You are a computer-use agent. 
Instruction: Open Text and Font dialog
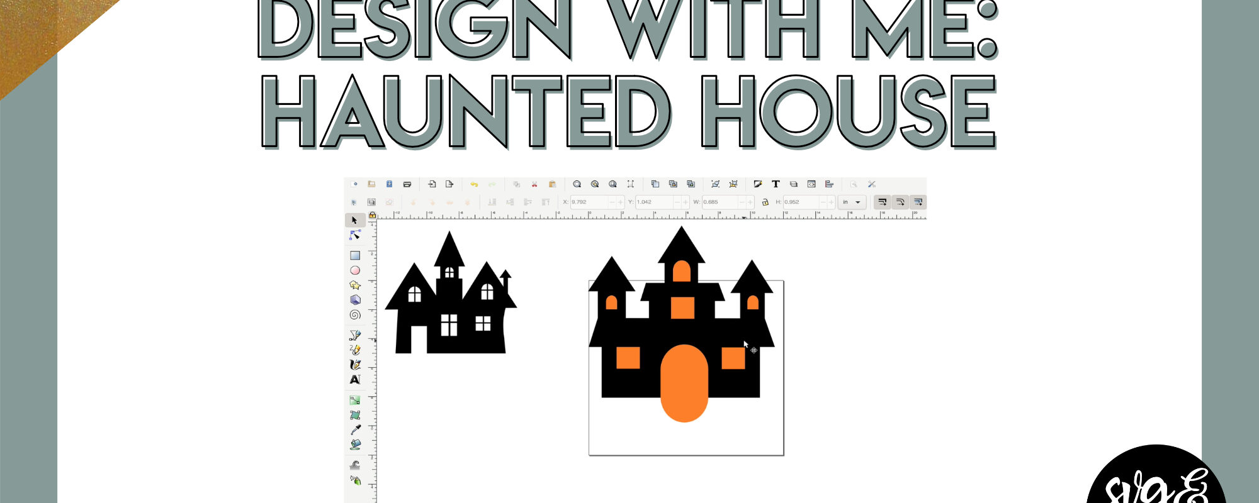(x=776, y=184)
